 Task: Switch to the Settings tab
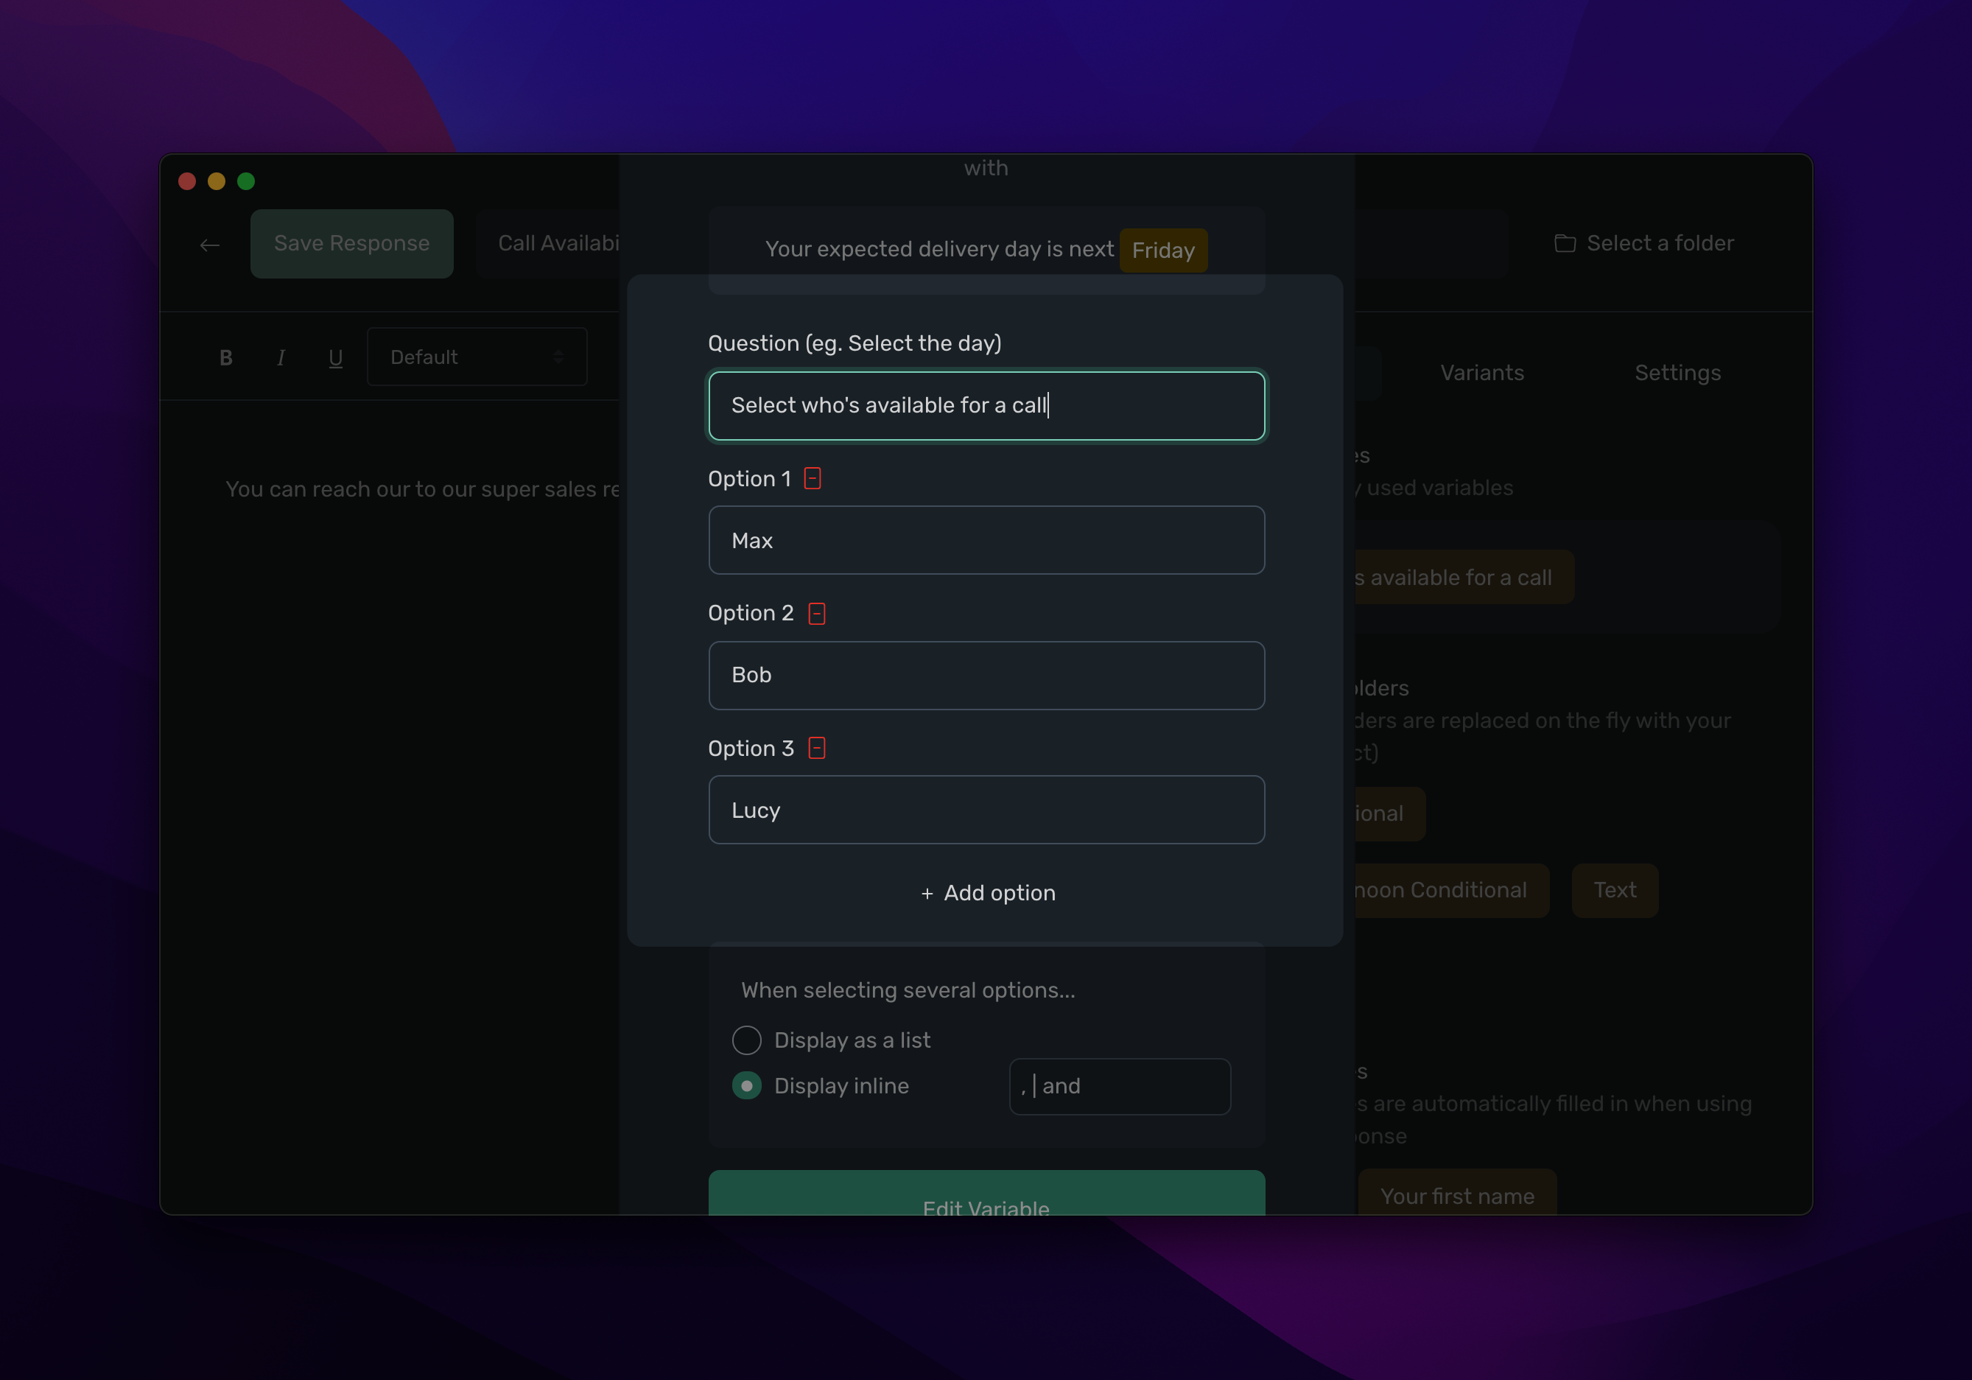(x=1677, y=373)
